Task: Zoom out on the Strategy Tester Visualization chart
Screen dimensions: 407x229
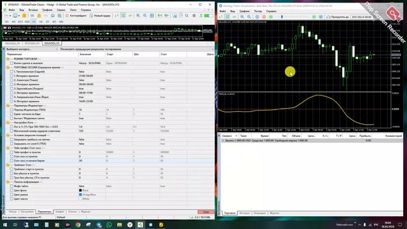Action: [249, 17]
